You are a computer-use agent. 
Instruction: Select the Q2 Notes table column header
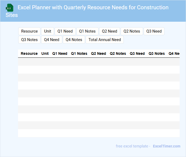click(118, 53)
